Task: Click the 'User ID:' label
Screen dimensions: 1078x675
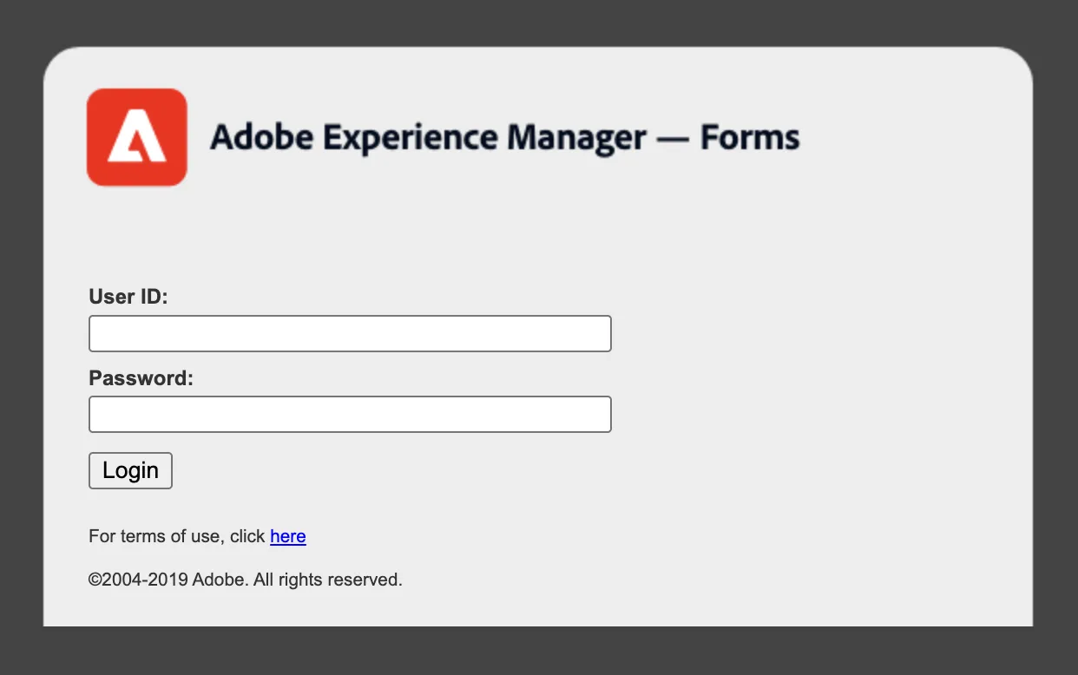Action: [128, 297]
